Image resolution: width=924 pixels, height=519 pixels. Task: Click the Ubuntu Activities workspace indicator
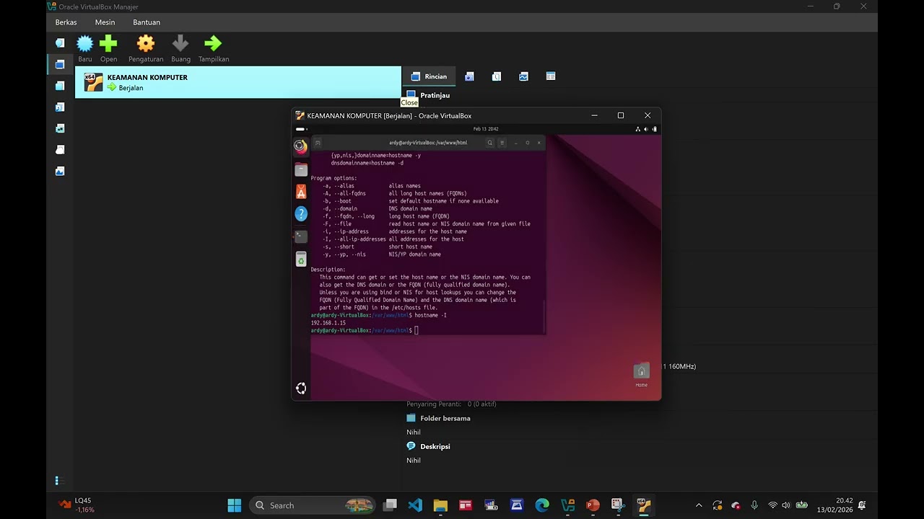click(300, 129)
